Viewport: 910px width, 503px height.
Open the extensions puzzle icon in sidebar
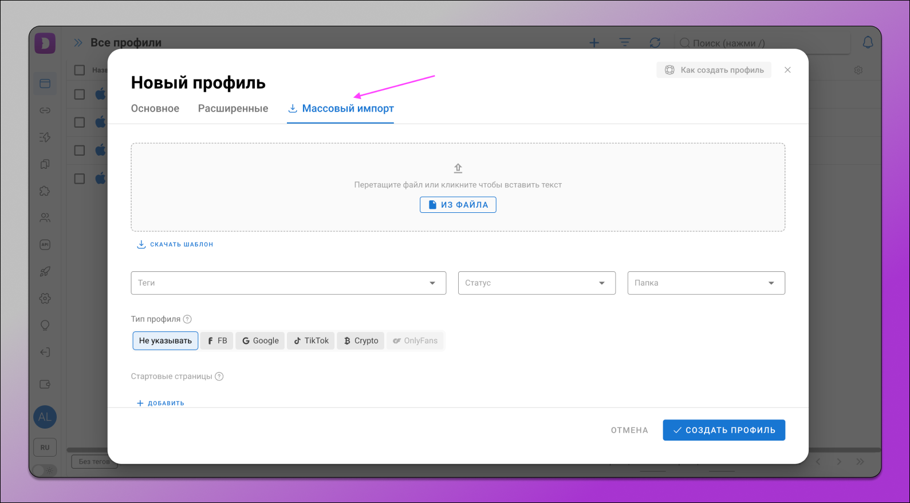[45, 191]
